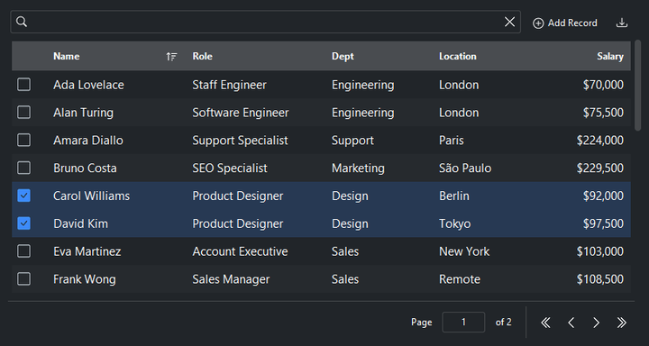Click the Remote location cell
The width and height of the screenshot is (649, 346).
tap(460, 279)
